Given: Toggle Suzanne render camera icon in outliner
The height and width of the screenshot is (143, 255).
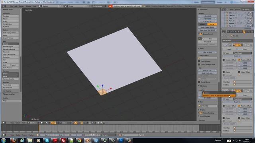Looking at the screenshot, I should pyautogui.click(x=251, y=23).
